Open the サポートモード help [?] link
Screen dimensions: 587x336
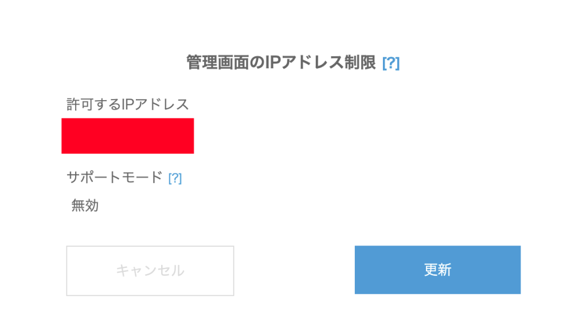175,178
